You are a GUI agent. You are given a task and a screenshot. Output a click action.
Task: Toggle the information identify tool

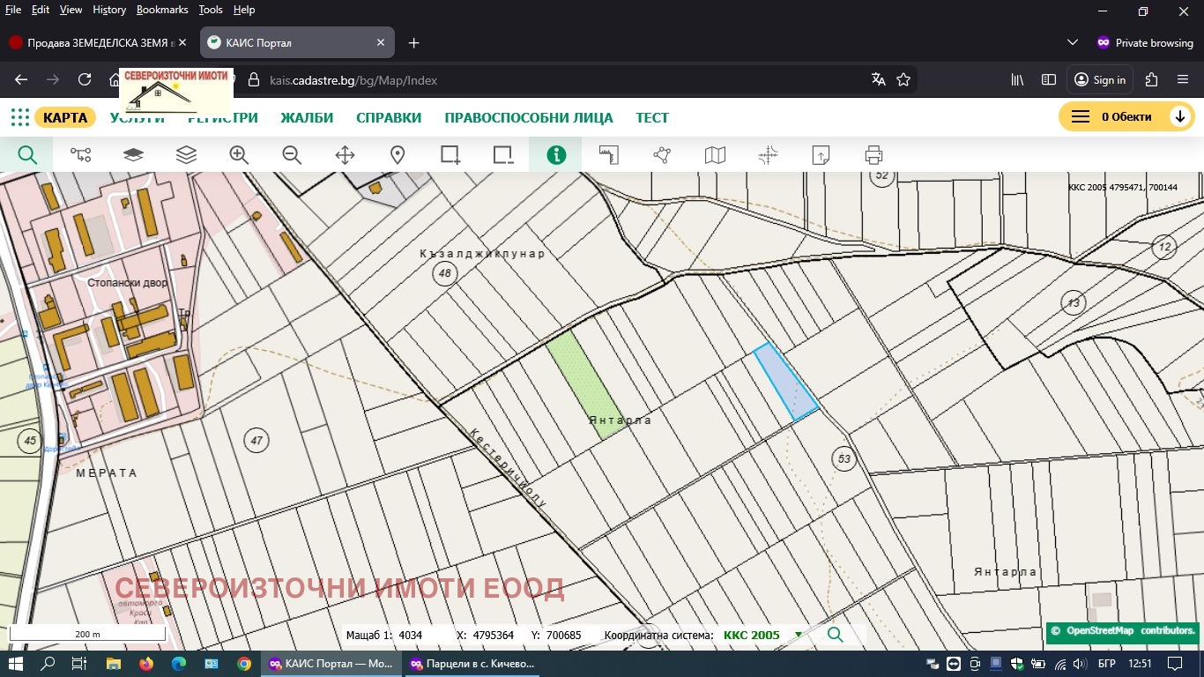(556, 155)
